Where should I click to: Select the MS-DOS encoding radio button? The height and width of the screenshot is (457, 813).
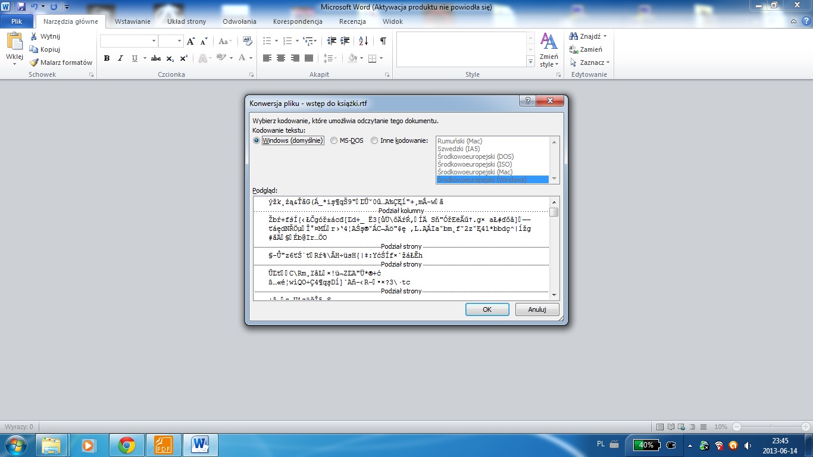click(334, 141)
